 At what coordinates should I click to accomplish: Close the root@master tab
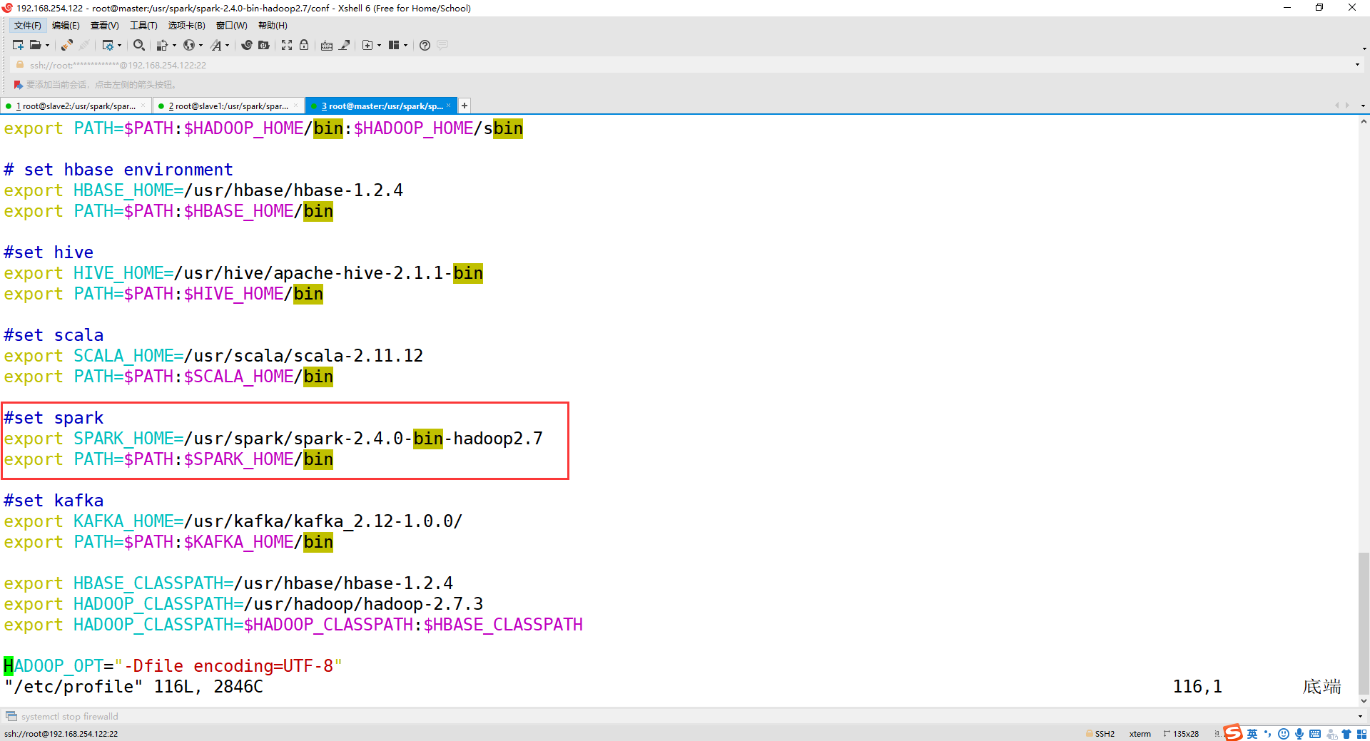coord(448,106)
